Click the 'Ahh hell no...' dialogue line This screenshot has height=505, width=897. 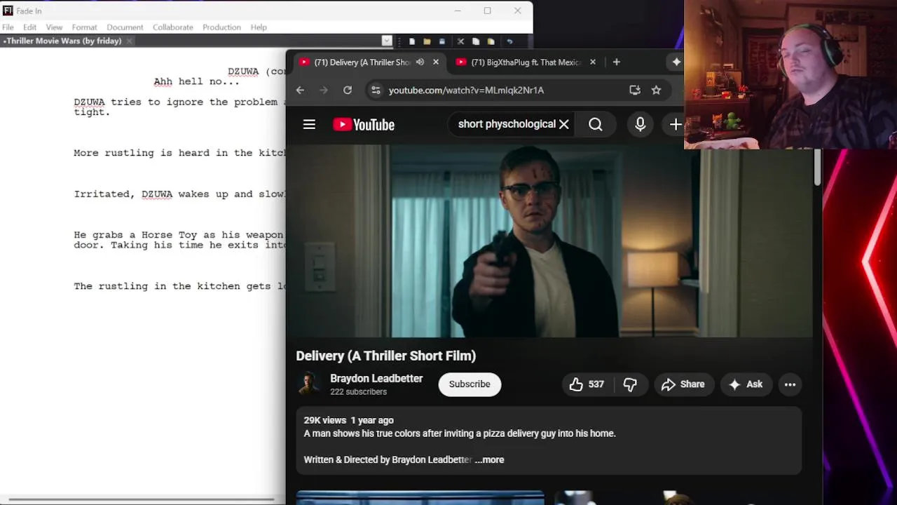click(196, 81)
